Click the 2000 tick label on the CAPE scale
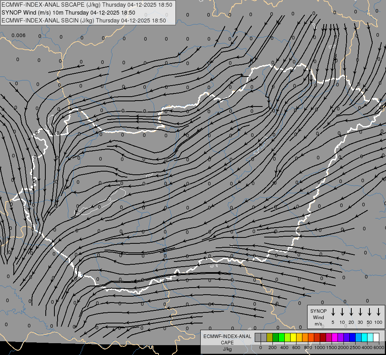The height and width of the screenshot is (355, 386). (343, 348)
